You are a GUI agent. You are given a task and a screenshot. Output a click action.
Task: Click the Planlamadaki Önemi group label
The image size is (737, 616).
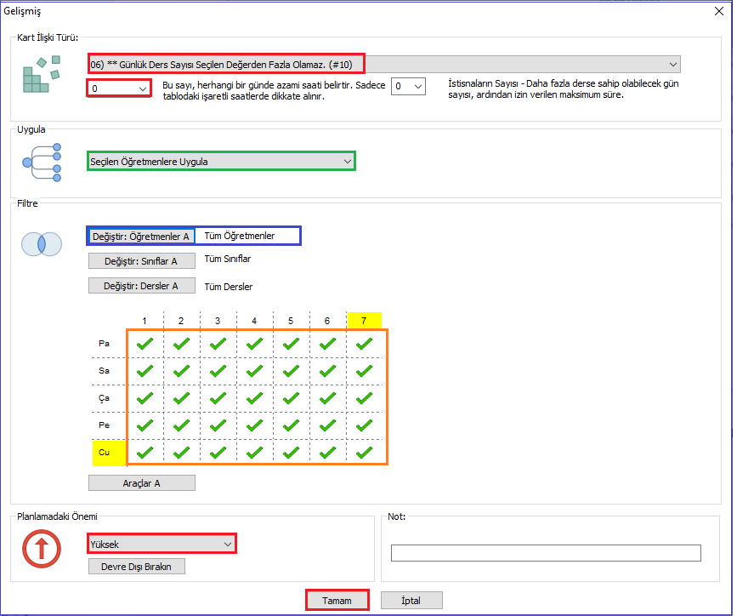[x=57, y=516]
